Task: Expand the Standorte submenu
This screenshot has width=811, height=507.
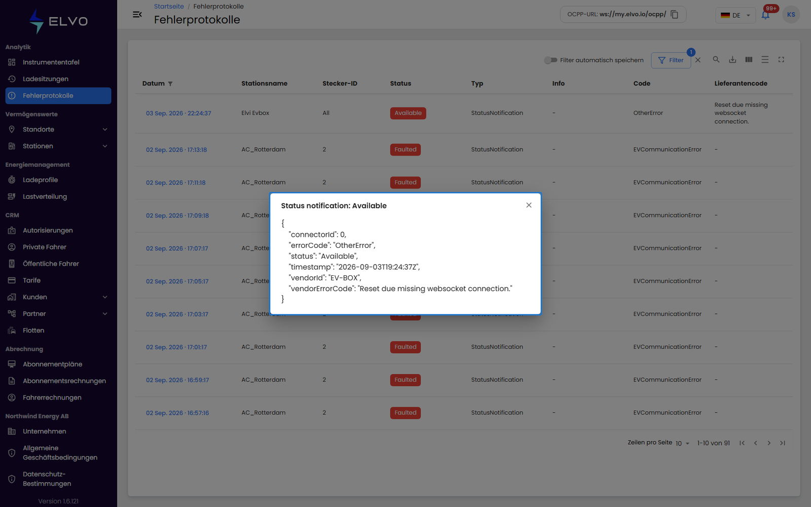Action: (x=105, y=130)
